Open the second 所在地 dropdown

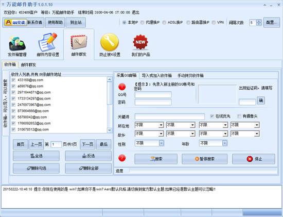(x=181, y=125)
